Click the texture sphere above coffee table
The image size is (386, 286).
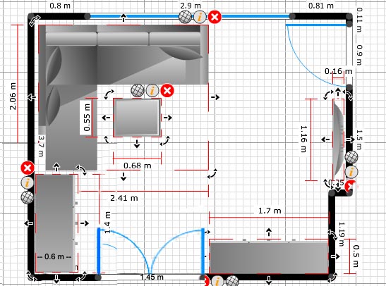(138, 90)
